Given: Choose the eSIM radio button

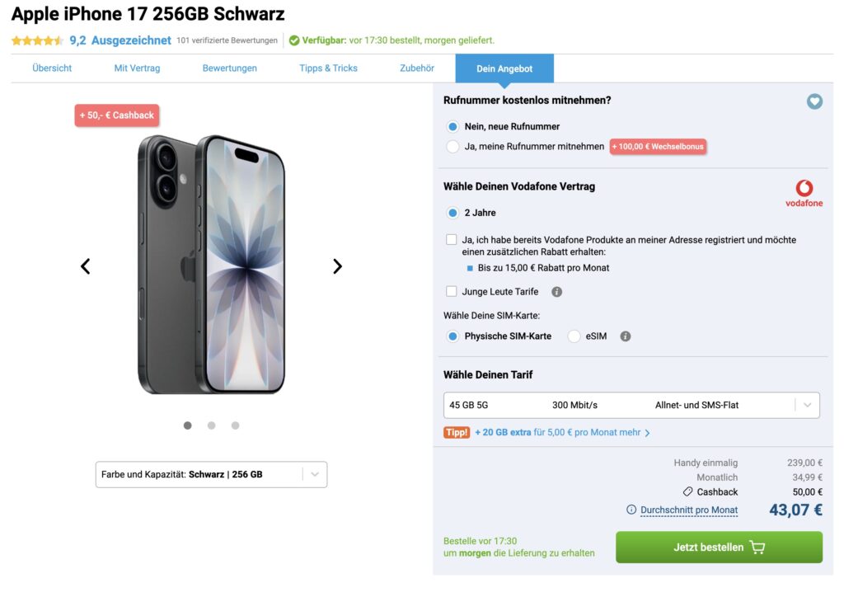Looking at the screenshot, I should pyautogui.click(x=574, y=336).
